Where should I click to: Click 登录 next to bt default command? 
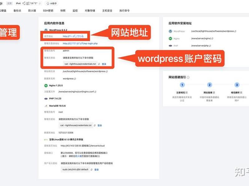[96, 170]
